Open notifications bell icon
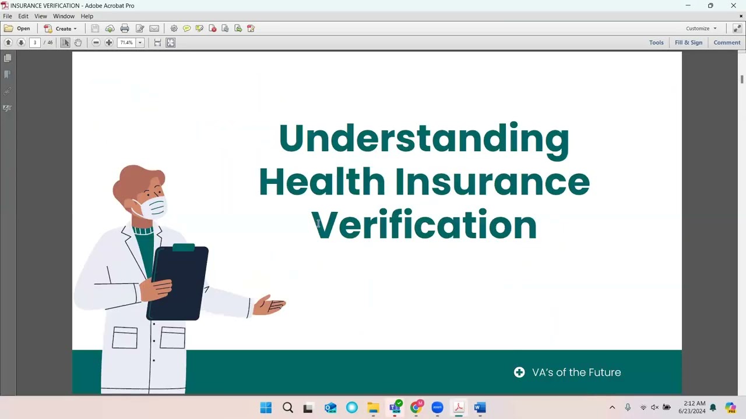This screenshot has height=419, width=746. tap(713, 407)
